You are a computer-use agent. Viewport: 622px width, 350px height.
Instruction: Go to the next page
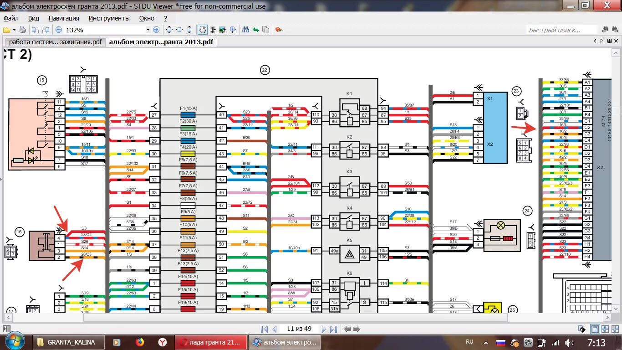[324, 329]
